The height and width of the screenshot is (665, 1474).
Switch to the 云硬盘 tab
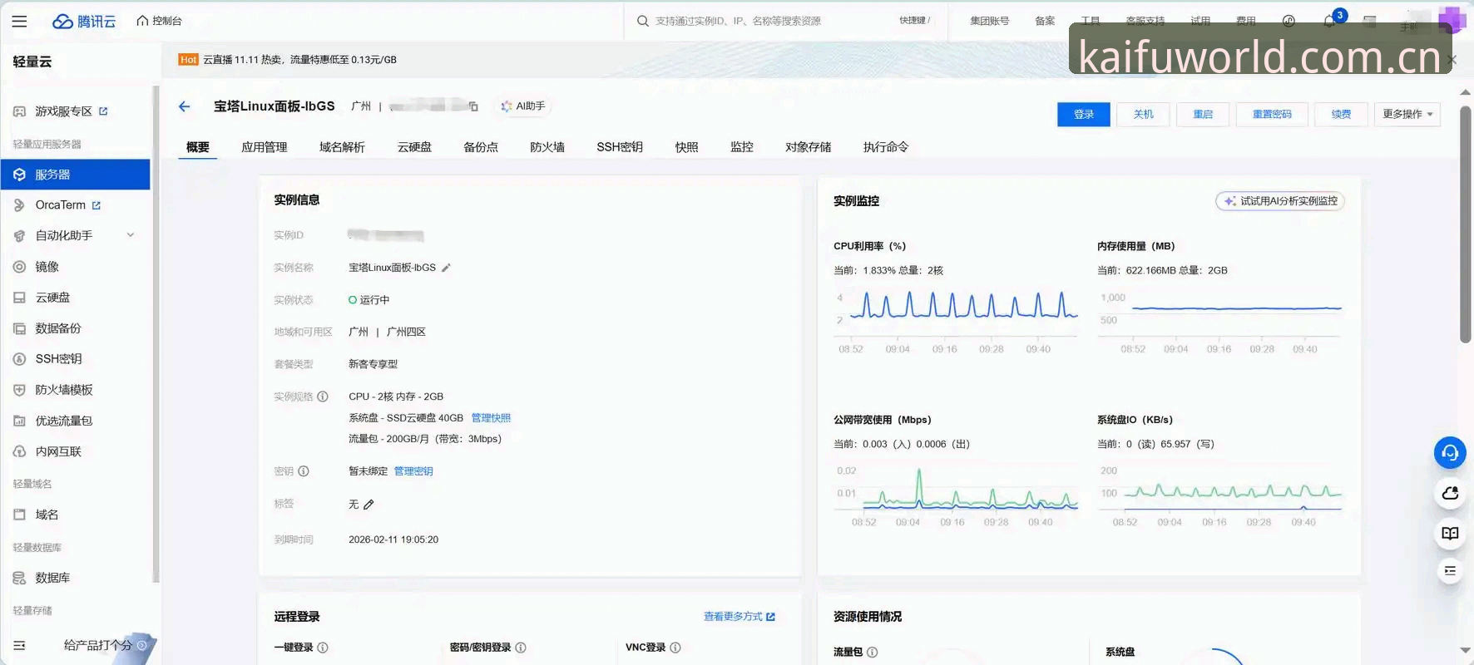point(414,147)
